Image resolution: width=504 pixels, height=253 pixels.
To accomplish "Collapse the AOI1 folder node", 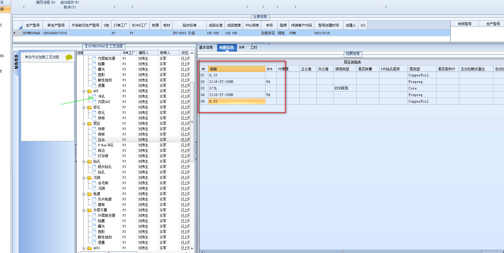I will [84, 248].
